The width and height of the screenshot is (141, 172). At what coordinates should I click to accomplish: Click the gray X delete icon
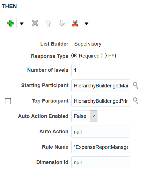click(x=35, y=23)
